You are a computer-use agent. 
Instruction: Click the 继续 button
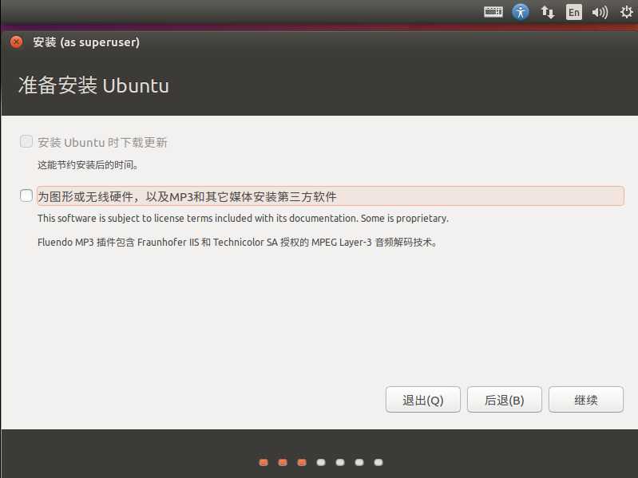(586, 400)
